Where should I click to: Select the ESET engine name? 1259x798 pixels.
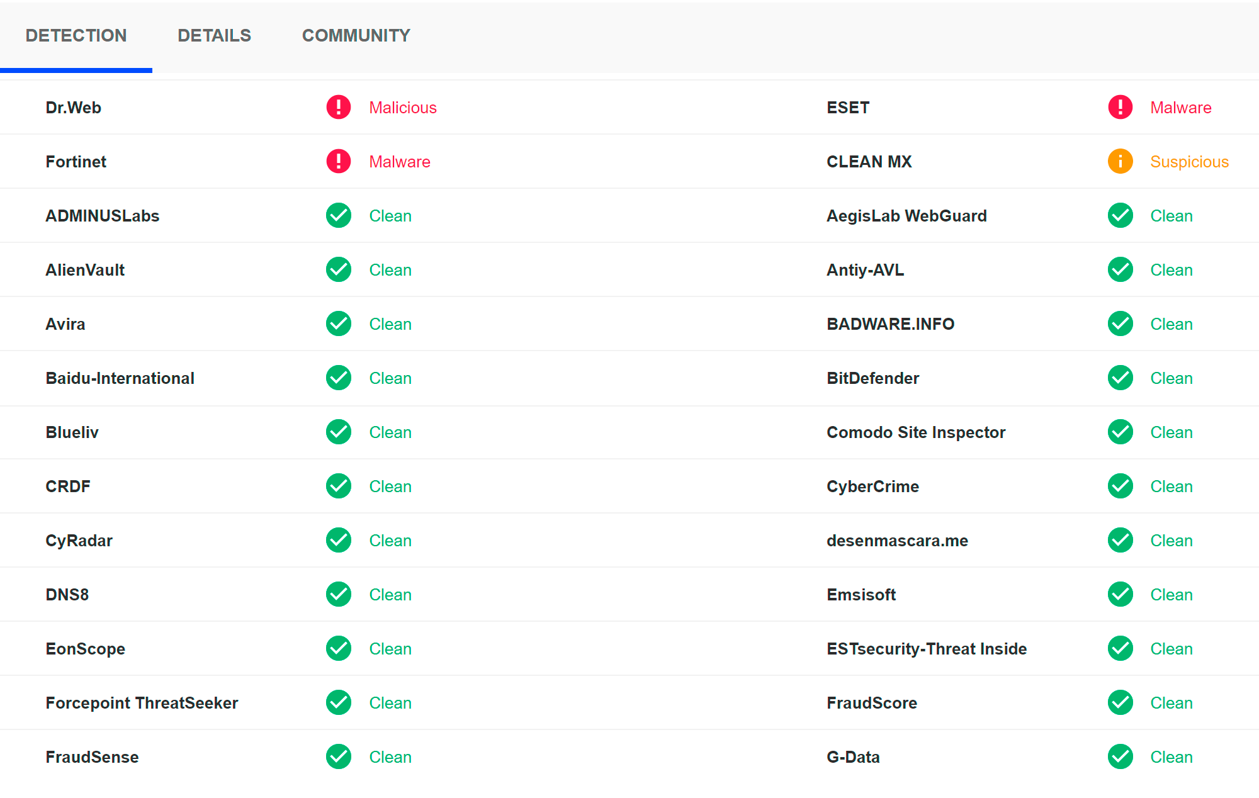pos(848,108)
